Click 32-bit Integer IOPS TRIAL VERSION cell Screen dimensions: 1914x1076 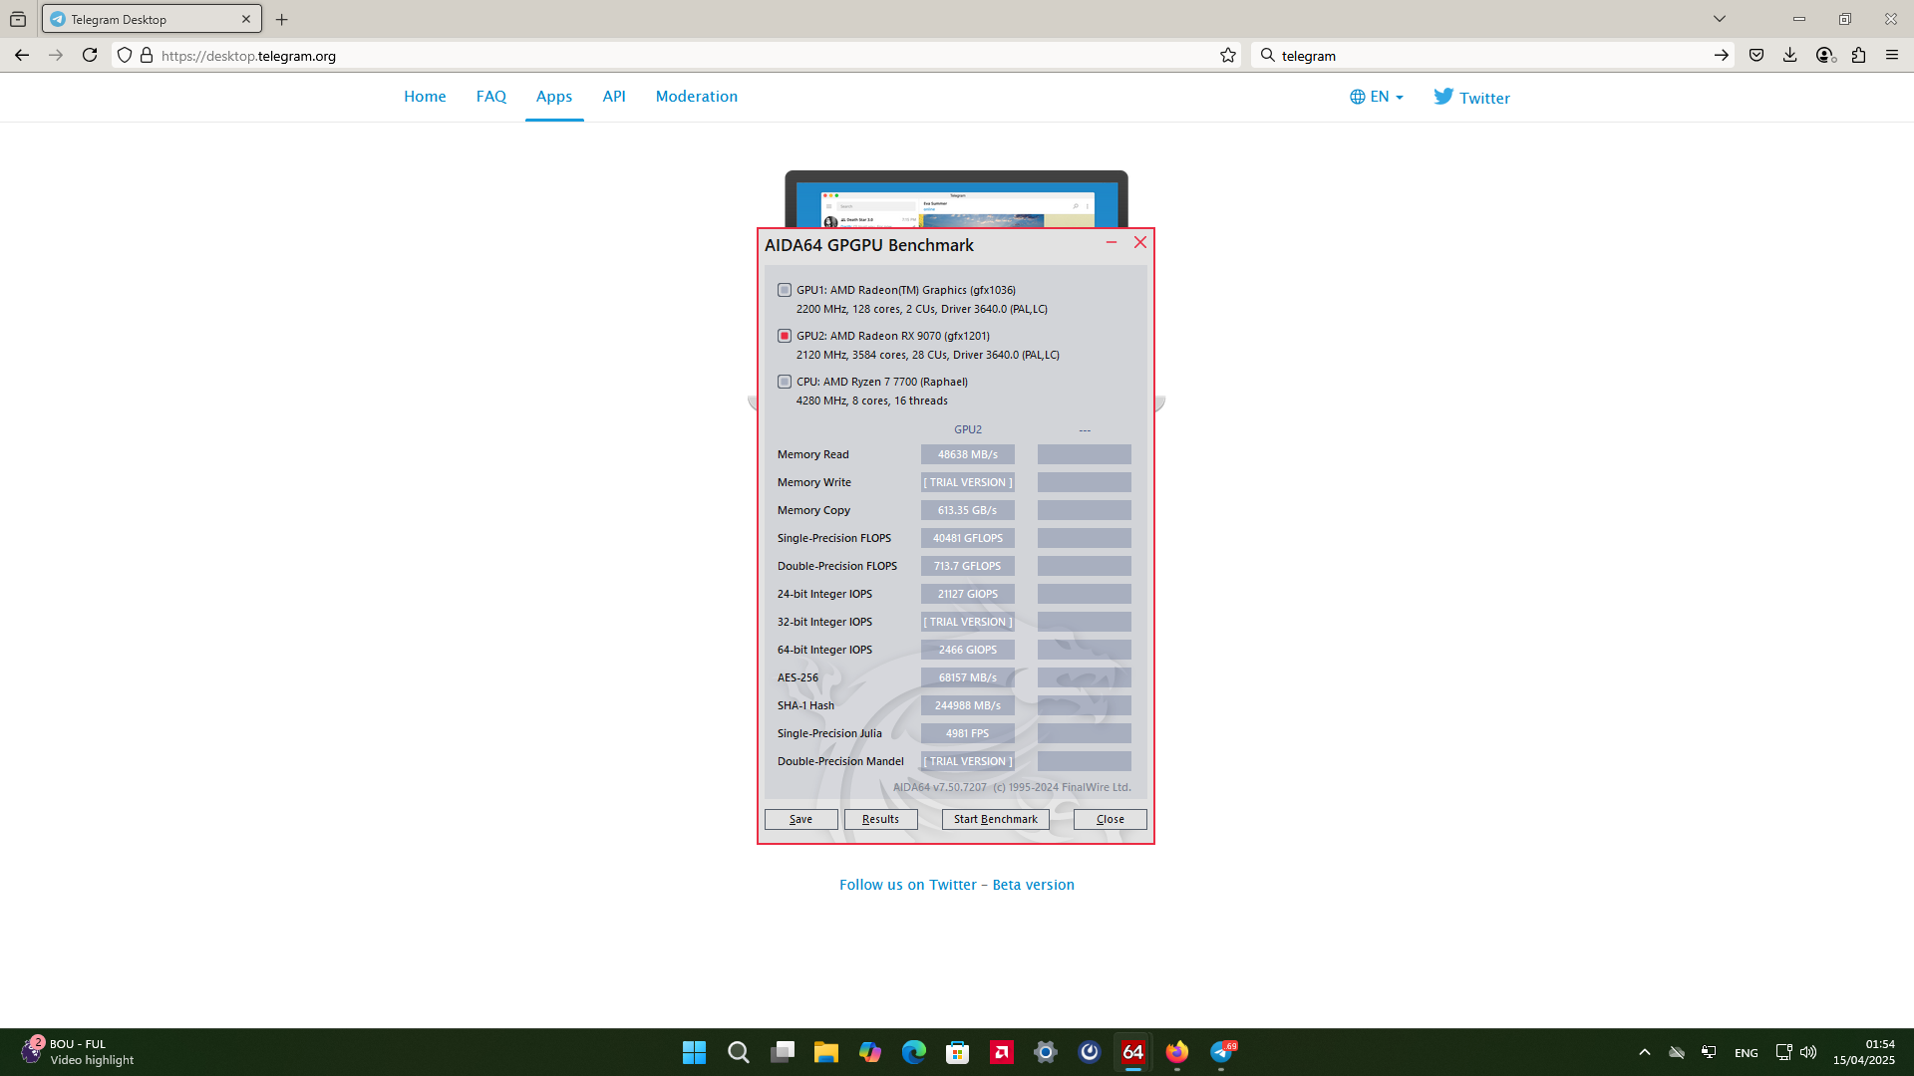tap(967, 622)
